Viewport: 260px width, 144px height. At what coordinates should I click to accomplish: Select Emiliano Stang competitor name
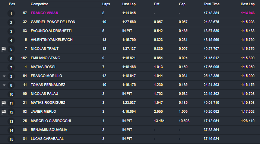[x=45, y=58]
